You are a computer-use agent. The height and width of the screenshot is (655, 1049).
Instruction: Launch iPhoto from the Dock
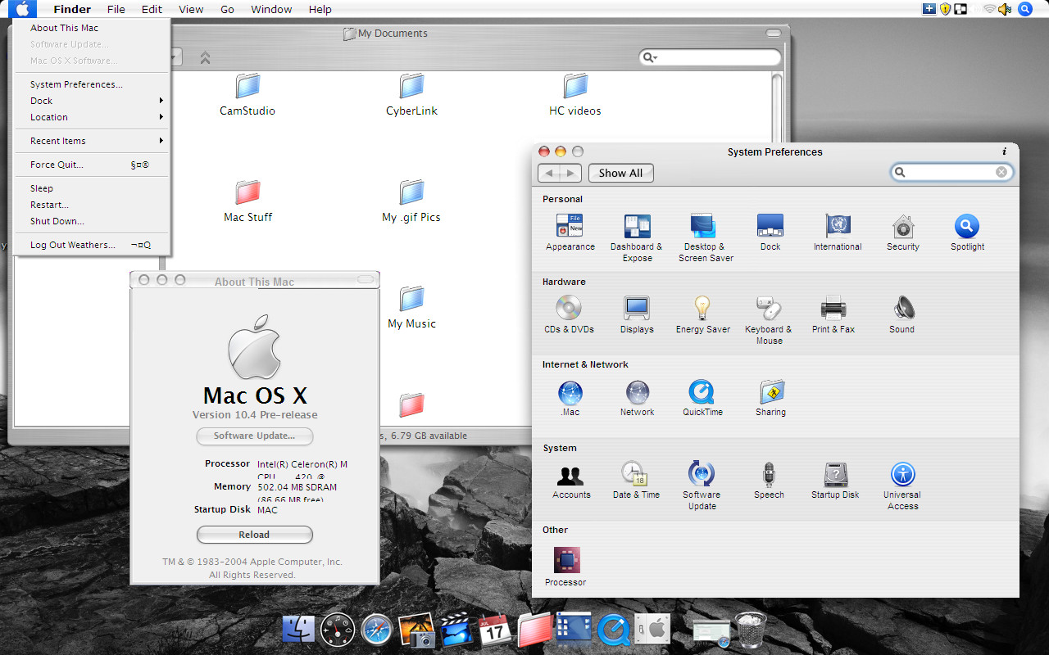click(416, 630)
